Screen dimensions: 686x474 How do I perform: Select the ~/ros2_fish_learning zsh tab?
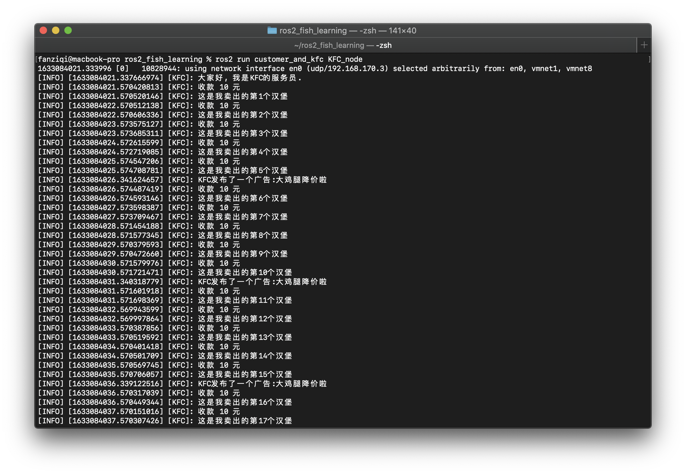pos(343,45)
